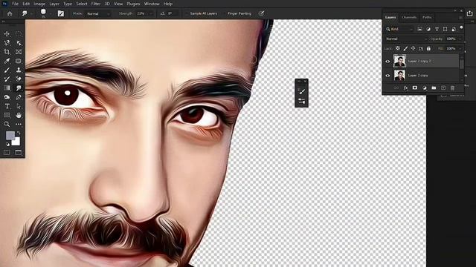Select the Eraser tool
476x267 pixels.
(x=19, y=79)
